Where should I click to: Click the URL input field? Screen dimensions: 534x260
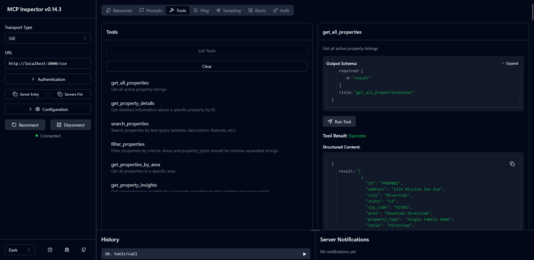point(48,63)
